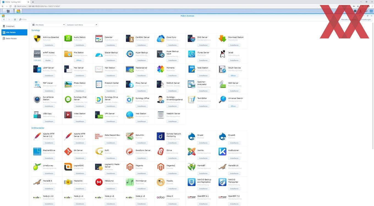Click the package list vertical scrollbar
Screen dimensions: 374x206
tap(373, 85)
